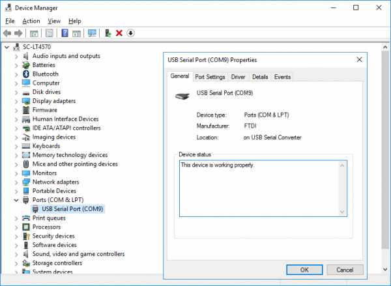Click Show/Hide Console Tree toolbar icon
This screenshot has width=391, height=286.
[x=34, y=33]
